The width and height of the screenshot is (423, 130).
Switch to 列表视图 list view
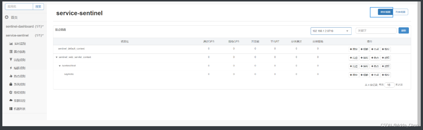tap(400, 12)
